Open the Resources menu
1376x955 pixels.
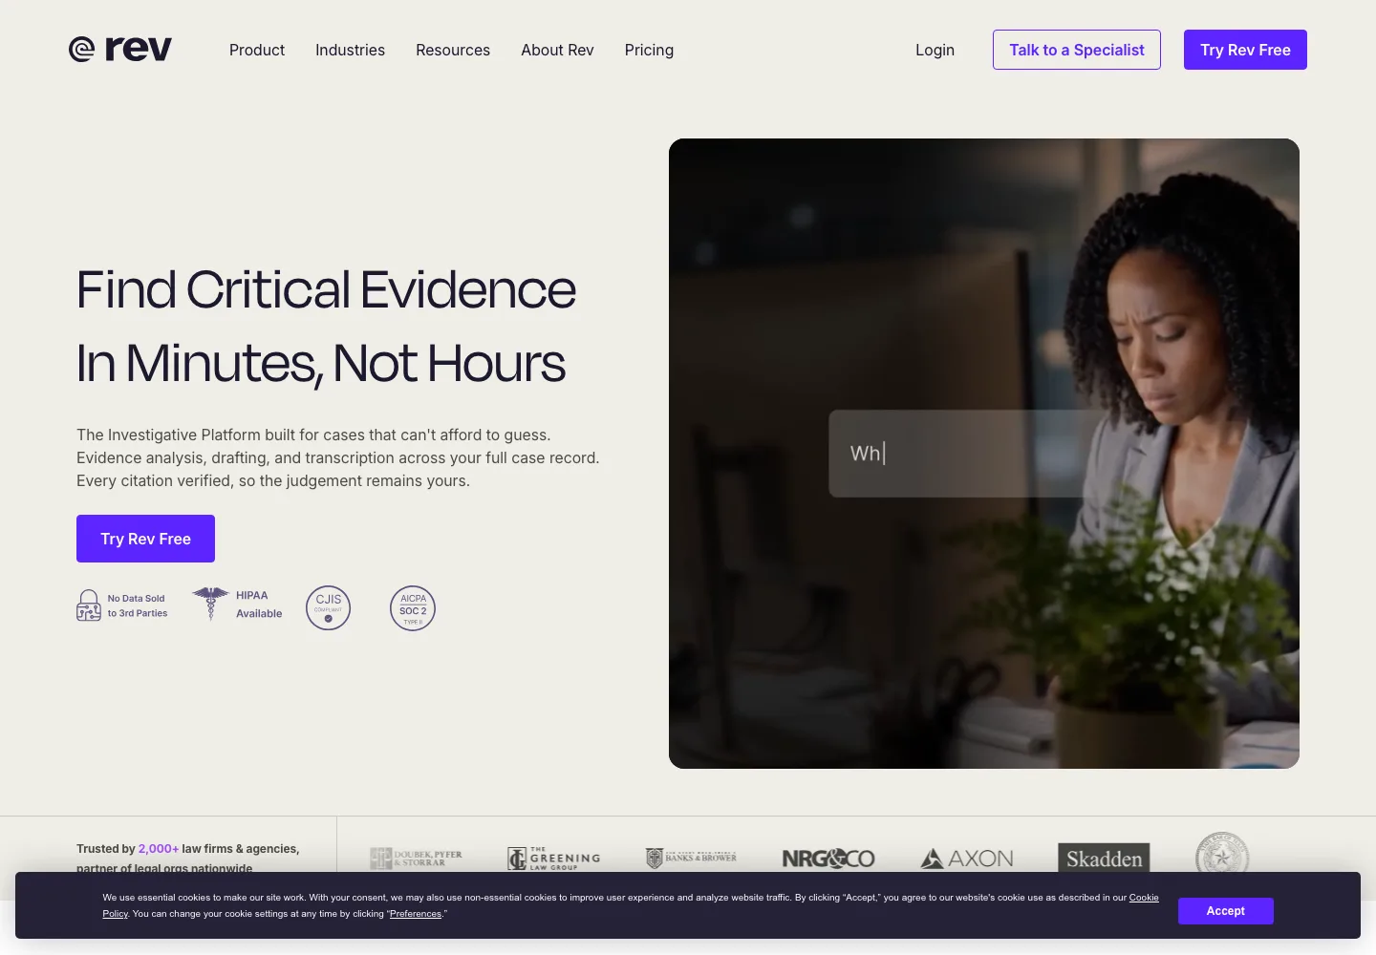(453, 50)
